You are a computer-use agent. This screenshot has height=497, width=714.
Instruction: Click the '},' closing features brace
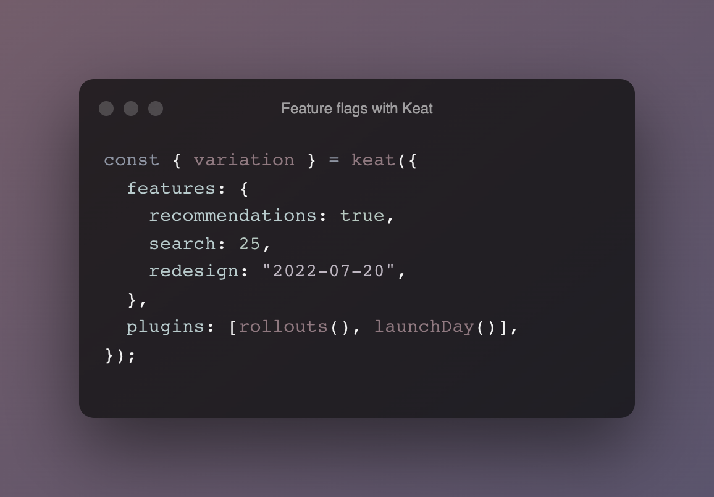click(x=136, y=300)
